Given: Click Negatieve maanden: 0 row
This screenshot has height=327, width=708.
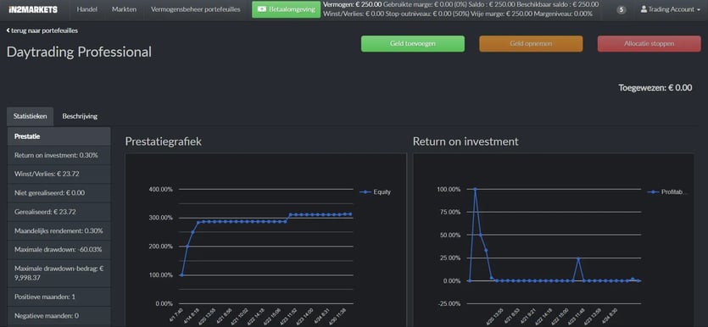Looking at the screenshot, I should (59, 316).
